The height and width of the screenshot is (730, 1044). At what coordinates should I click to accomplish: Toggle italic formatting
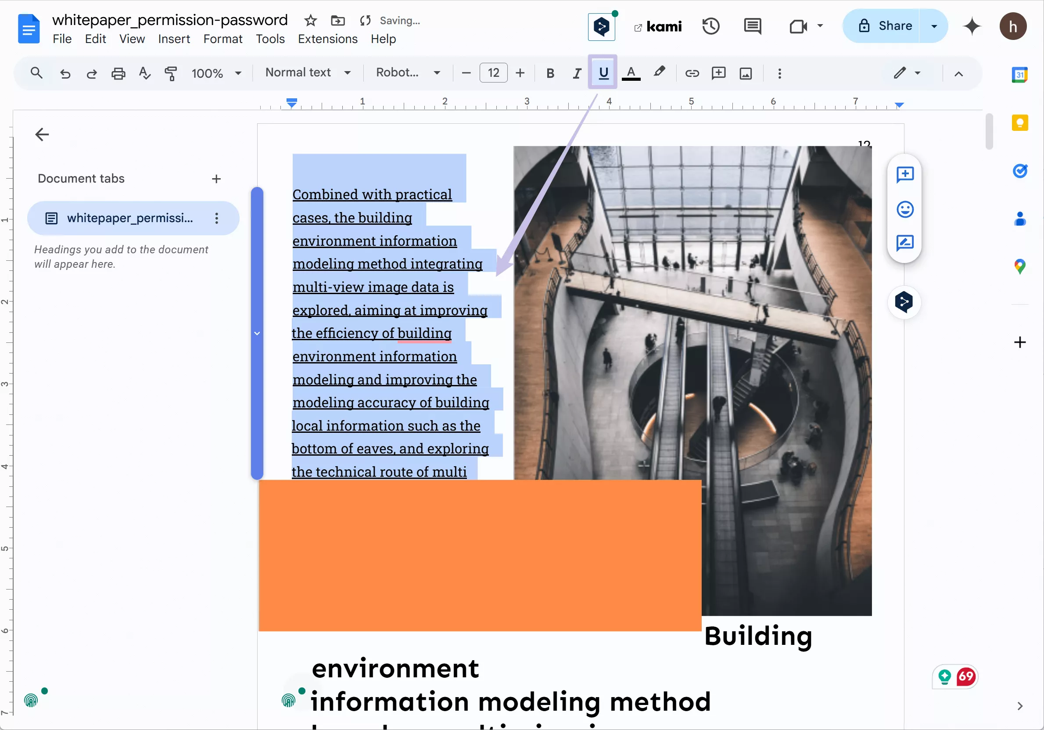point(577,73)
